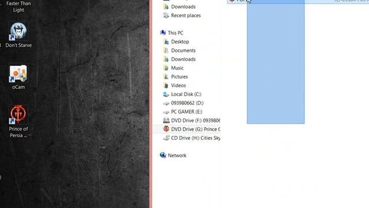The width and height of the screenshot is (369, 208).
Task: Open the Music library folder
Action: pos(177,68)
